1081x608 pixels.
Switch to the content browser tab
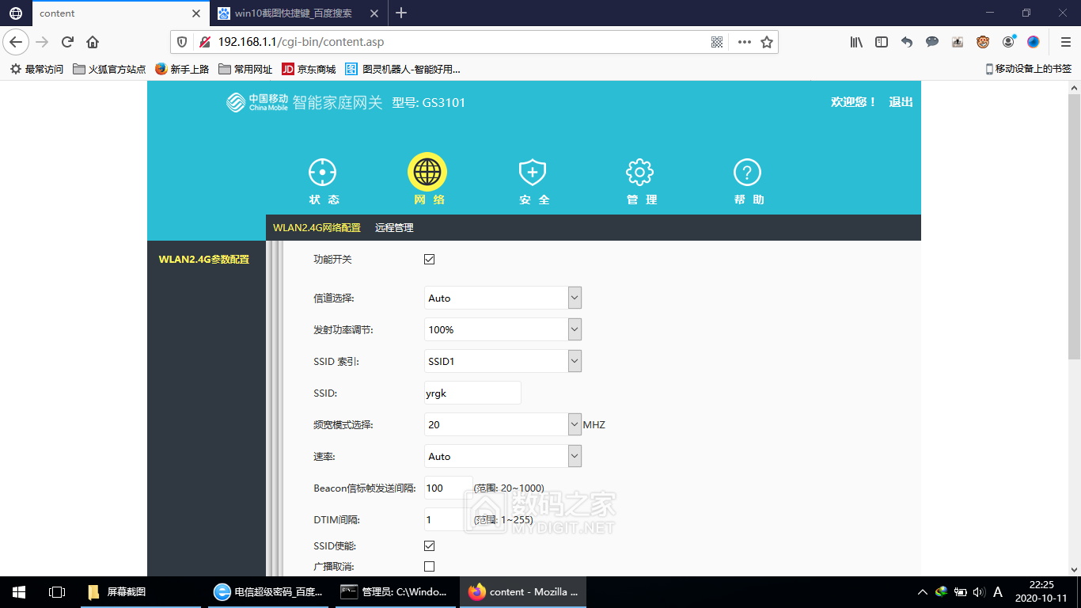[x=121, y=13]
